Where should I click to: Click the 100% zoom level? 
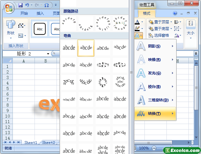point(144,148)
